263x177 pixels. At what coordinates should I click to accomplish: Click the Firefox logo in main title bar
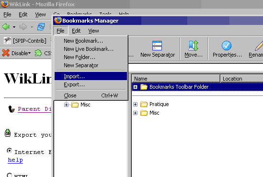click(4, 4)
